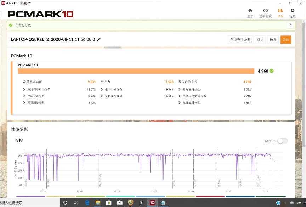Click the orange heart-shaped taskbar icon
The width and height of the screenshot is (306, 207).
pyautogui.click(x=131, y=202)
